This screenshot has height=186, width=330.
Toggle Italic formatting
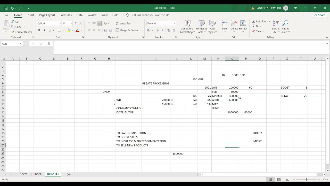click(x=44, y=30)
